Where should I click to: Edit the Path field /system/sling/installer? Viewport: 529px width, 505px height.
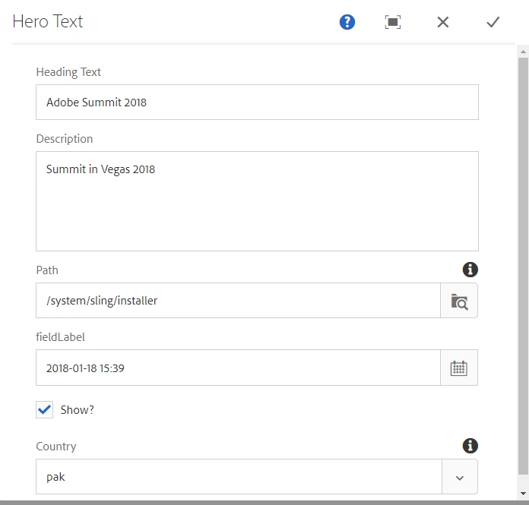click(x=238, y=301)
